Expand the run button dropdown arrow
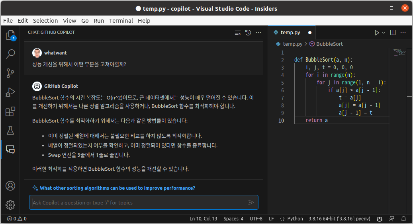Viewport: 413px width, 224px height. point(384,33)
